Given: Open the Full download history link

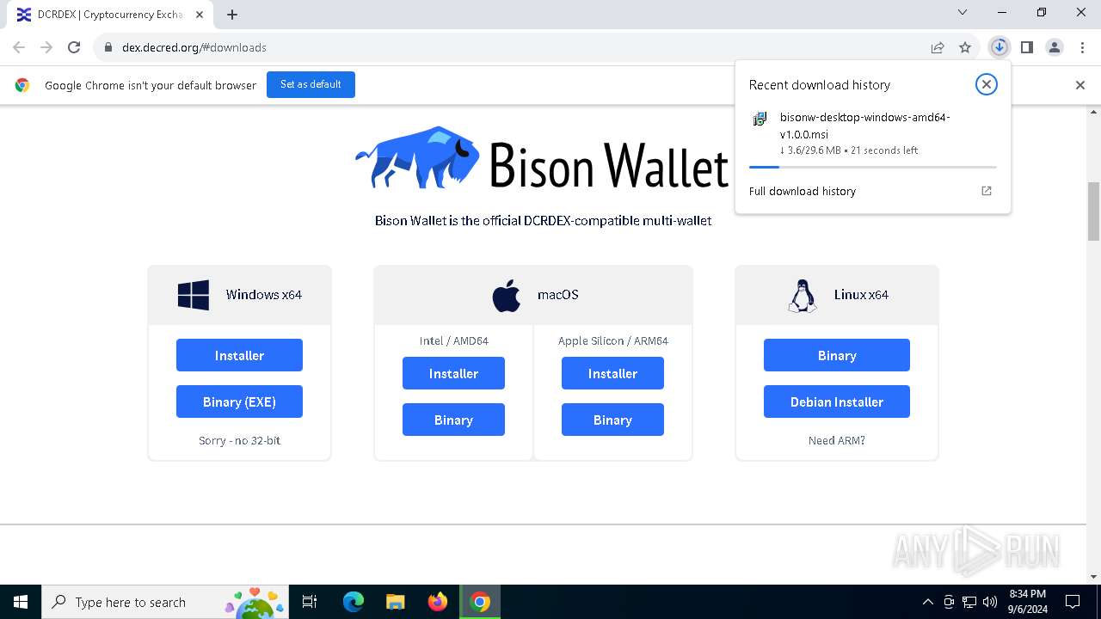Looking at the screenshot, I should point(803,191).
